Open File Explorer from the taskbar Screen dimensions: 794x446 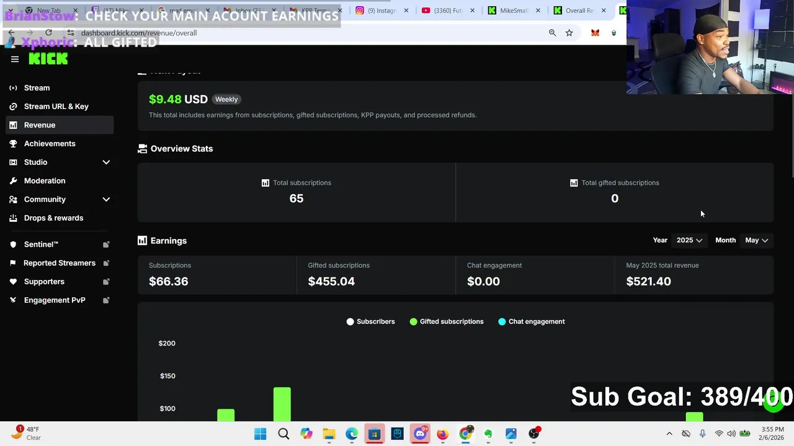(x=329, y=434)
